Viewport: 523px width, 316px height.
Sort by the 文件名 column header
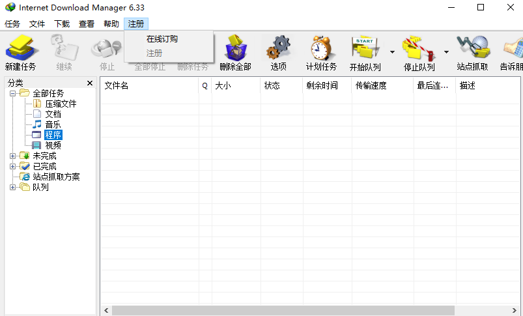pyautogui.click(x=149, y=86)
